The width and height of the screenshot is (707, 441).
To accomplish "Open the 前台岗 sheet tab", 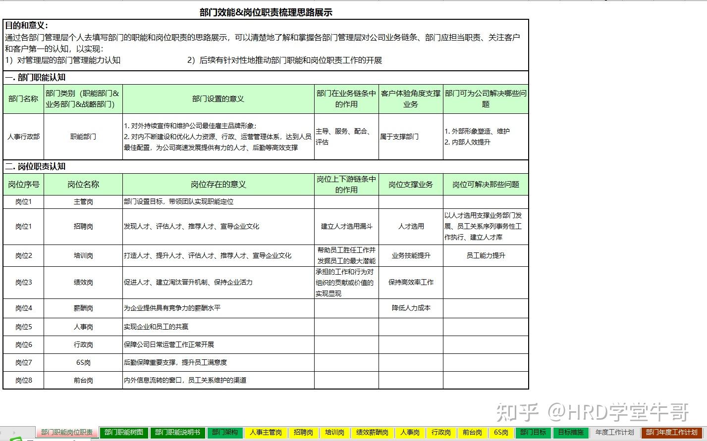I will point(472,432).
